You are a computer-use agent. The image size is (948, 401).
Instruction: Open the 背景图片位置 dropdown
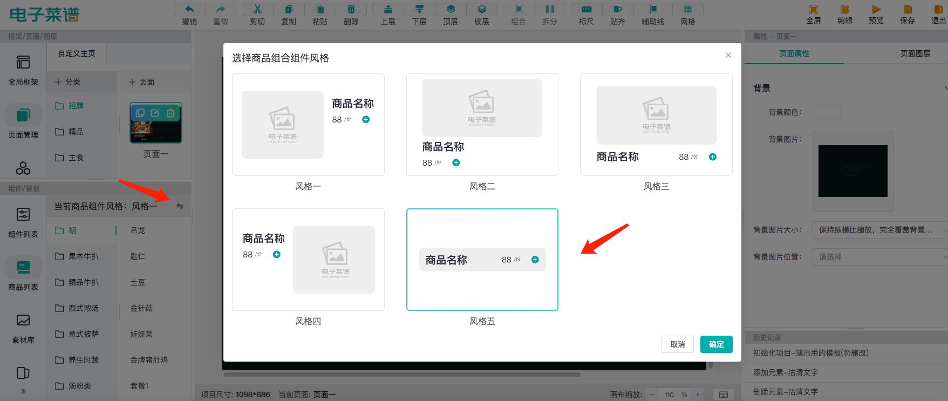[x=880, y=257]
